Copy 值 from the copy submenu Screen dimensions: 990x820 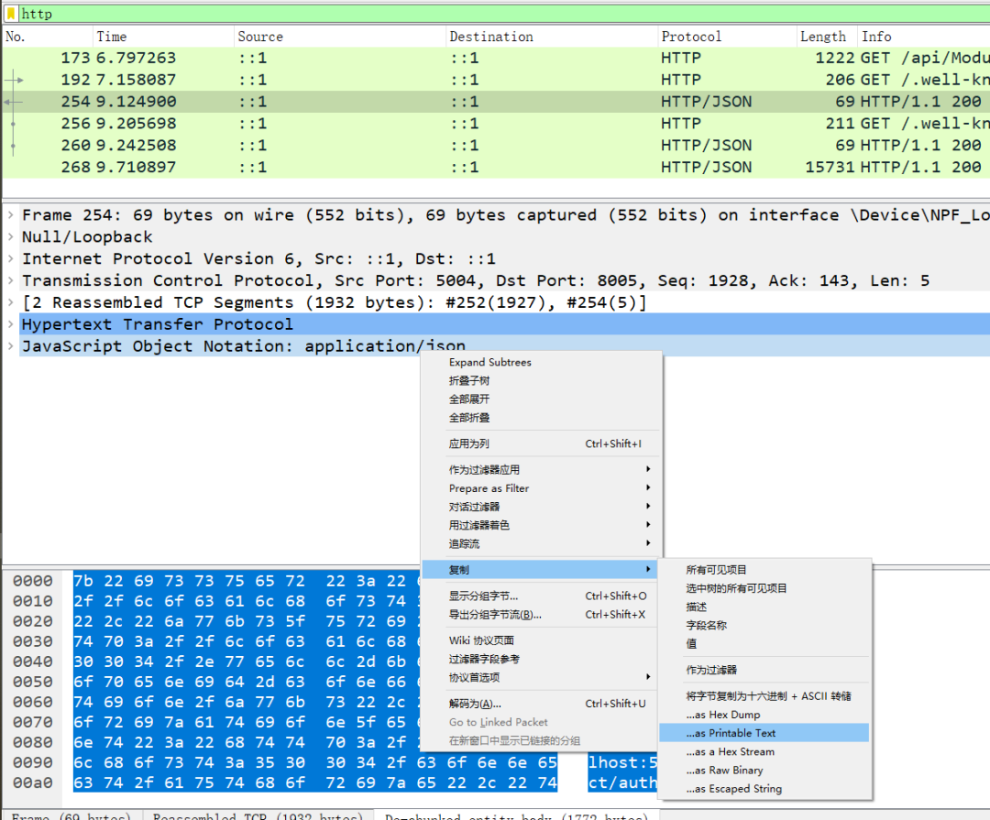764,644
